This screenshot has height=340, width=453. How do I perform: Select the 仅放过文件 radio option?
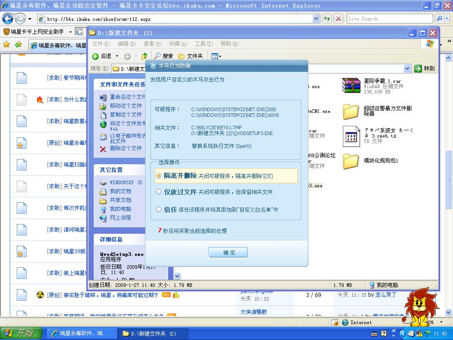(x=159, y=192)
